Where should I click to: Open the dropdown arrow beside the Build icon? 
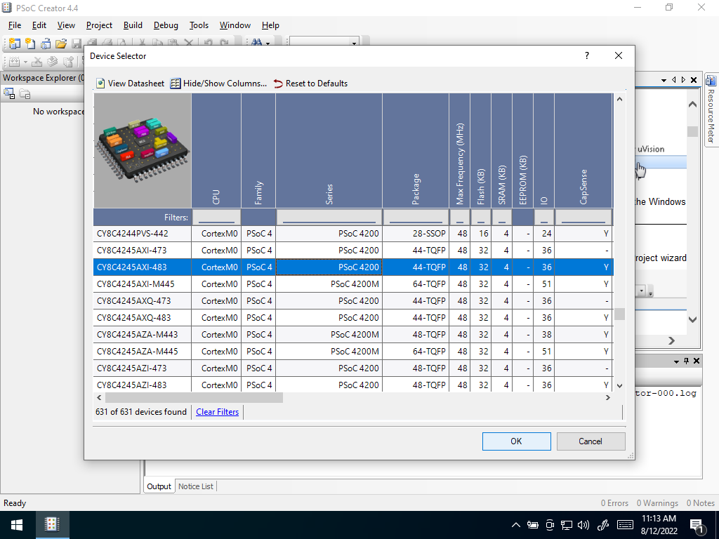25,62
